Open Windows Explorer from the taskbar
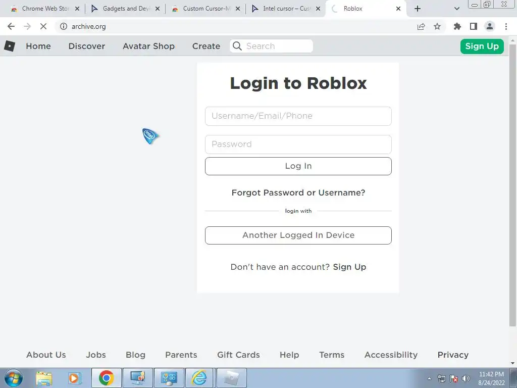This screenshot has width=517, height=388. [44, 378]
